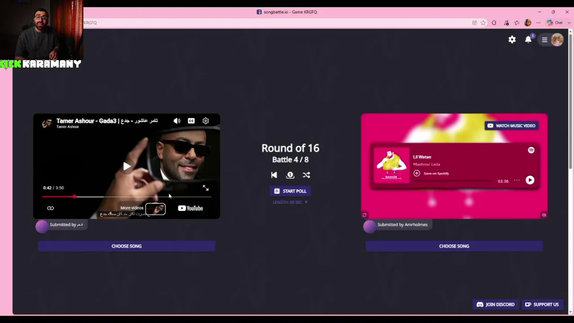
Task: Open Spotify embed more options menu
Action: 517,180
